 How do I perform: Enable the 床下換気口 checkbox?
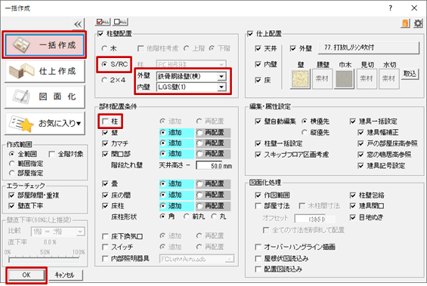[105, 236]
